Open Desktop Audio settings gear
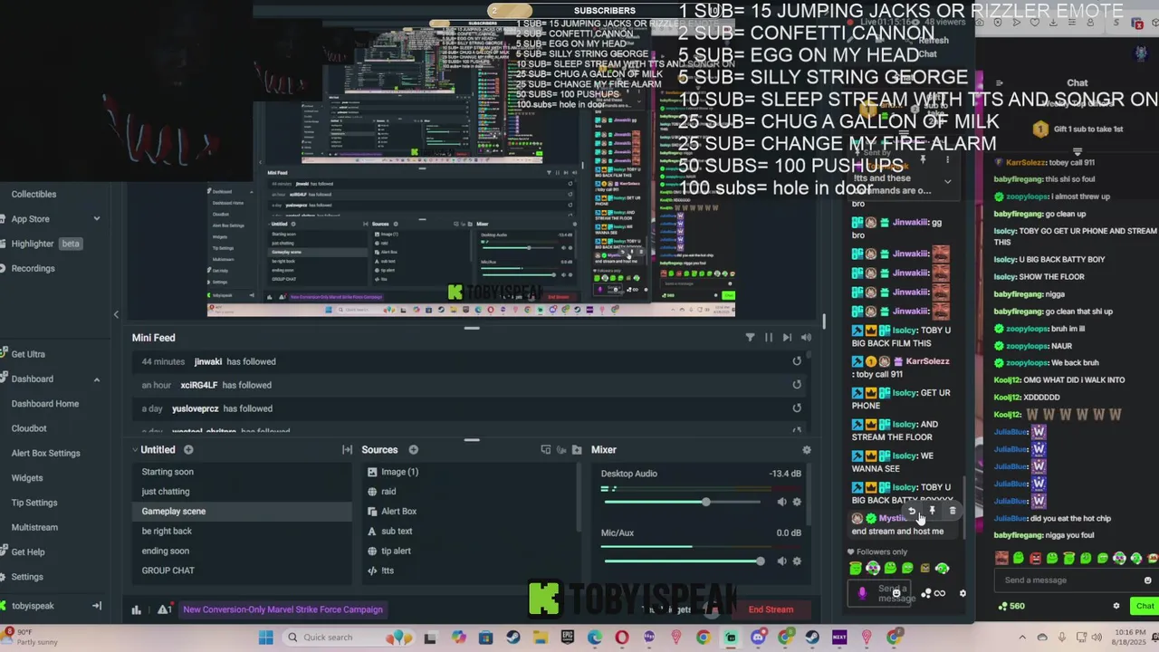This screenshot has height=652, width=1159. (797, 502)
